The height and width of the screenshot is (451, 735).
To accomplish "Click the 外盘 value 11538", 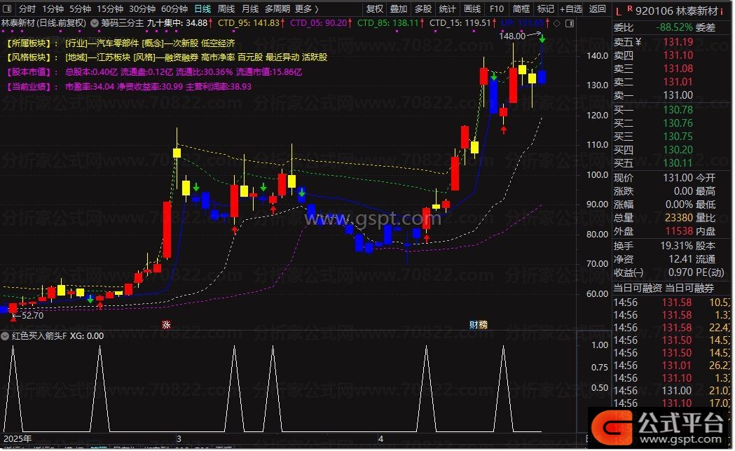I will [x=679, y=231].
